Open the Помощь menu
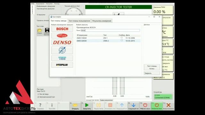 (x=57, y=4)
